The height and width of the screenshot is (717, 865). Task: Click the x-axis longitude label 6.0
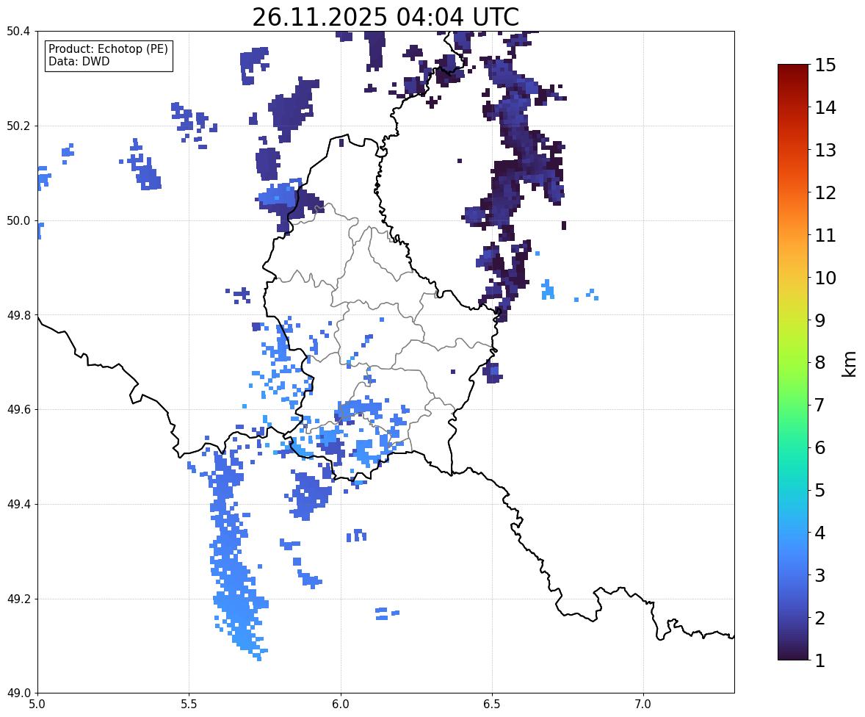click(x=341, y=705)
